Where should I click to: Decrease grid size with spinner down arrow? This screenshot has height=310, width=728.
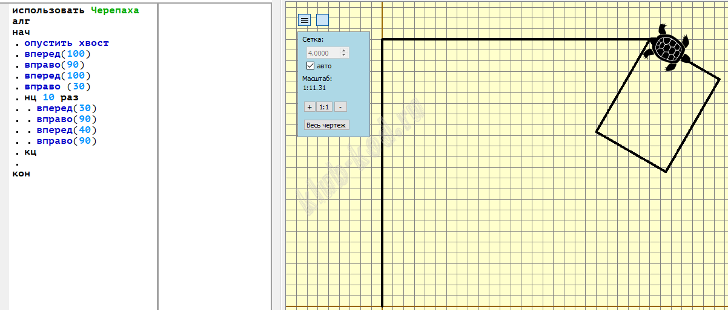[345, 55]
